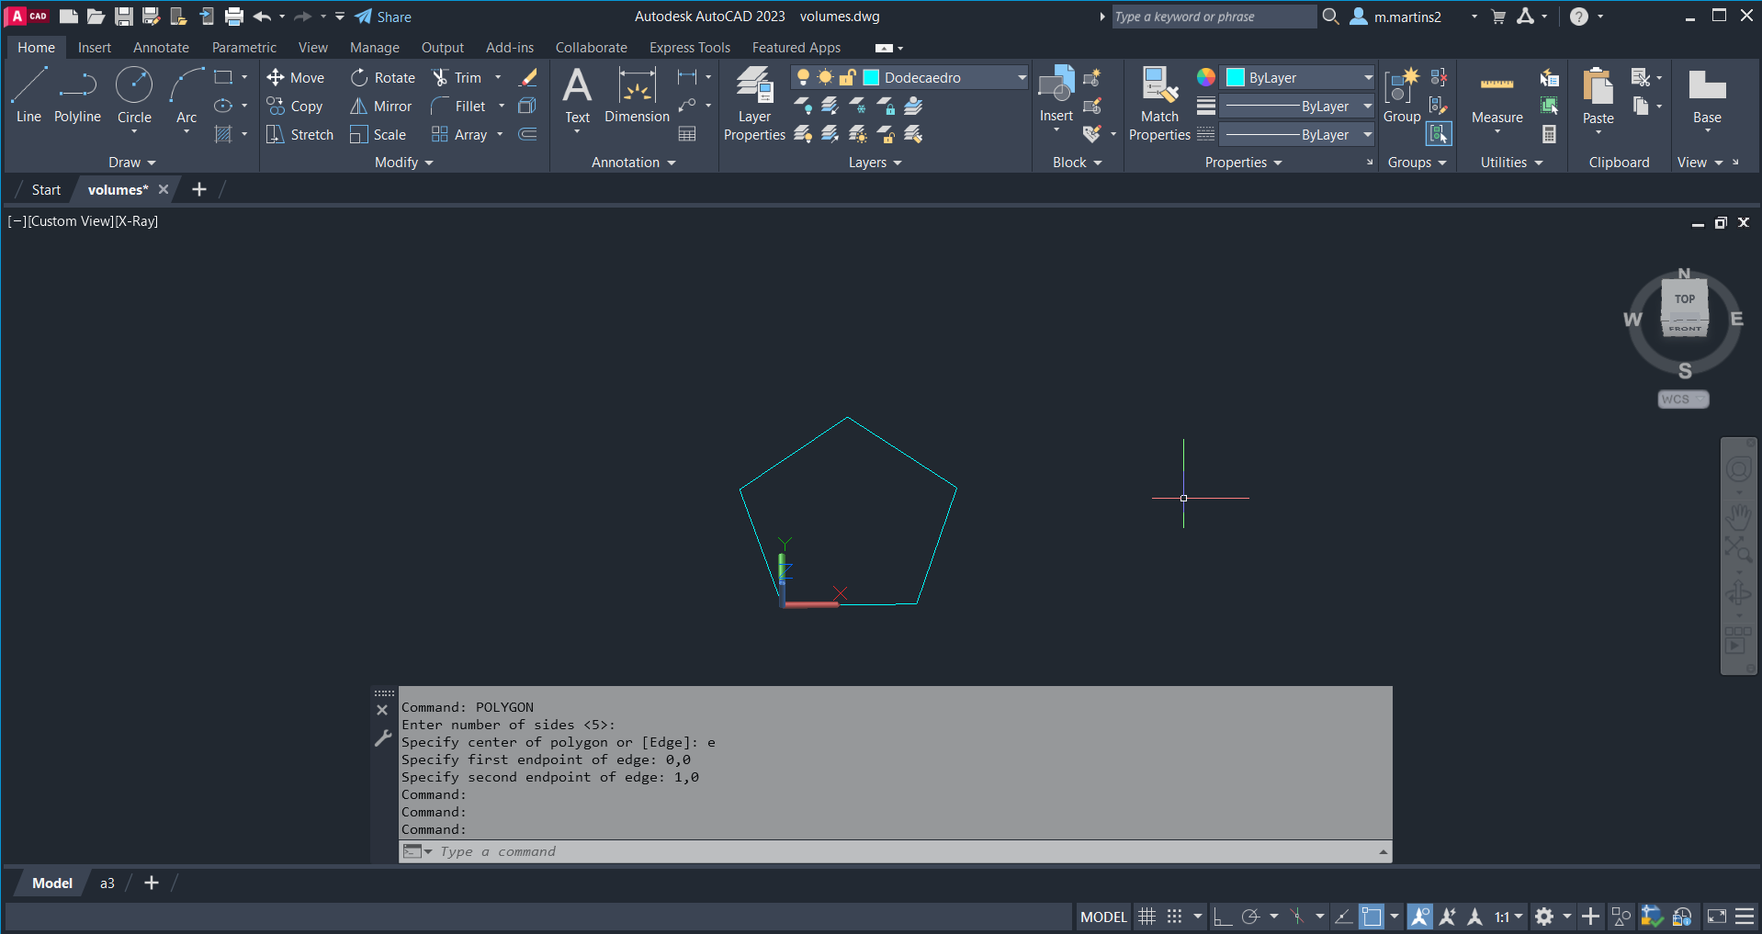This screenshot has height=934, width=1762.
Task: Open the Dodecaedro layer dropdown
Action: pyautogui.click(x=1021, y=78)
